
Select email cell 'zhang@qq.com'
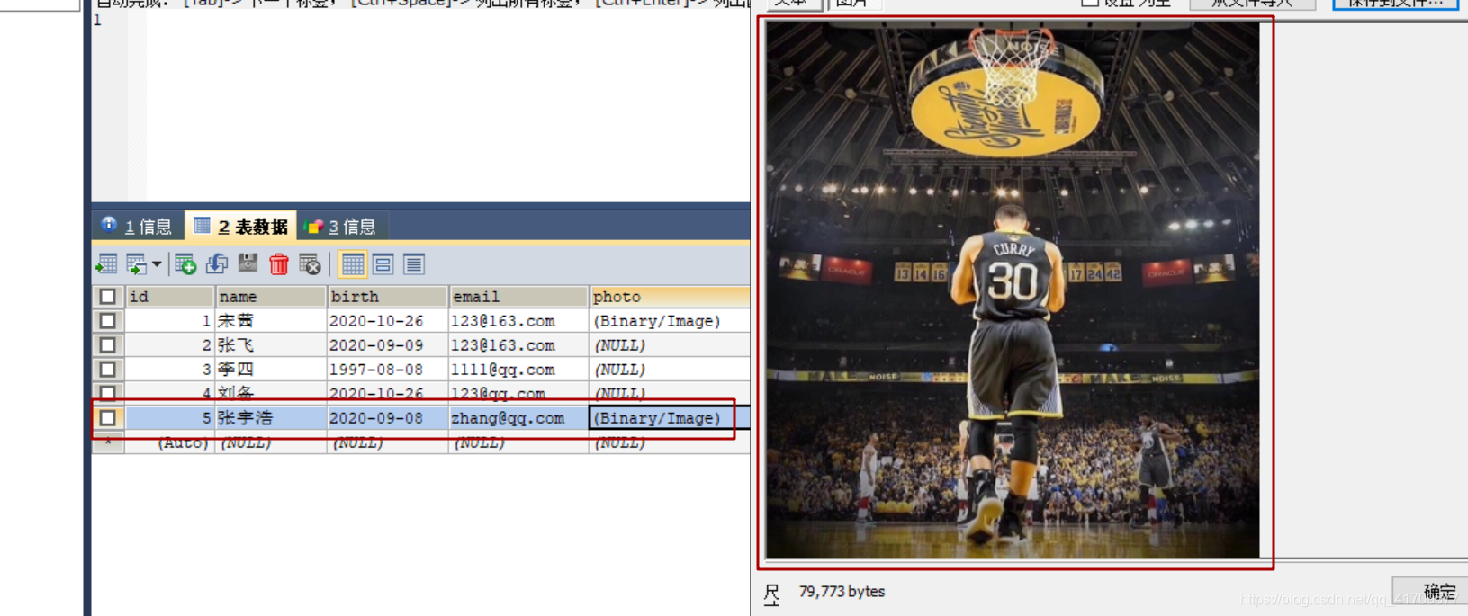(x=518, y=418)
